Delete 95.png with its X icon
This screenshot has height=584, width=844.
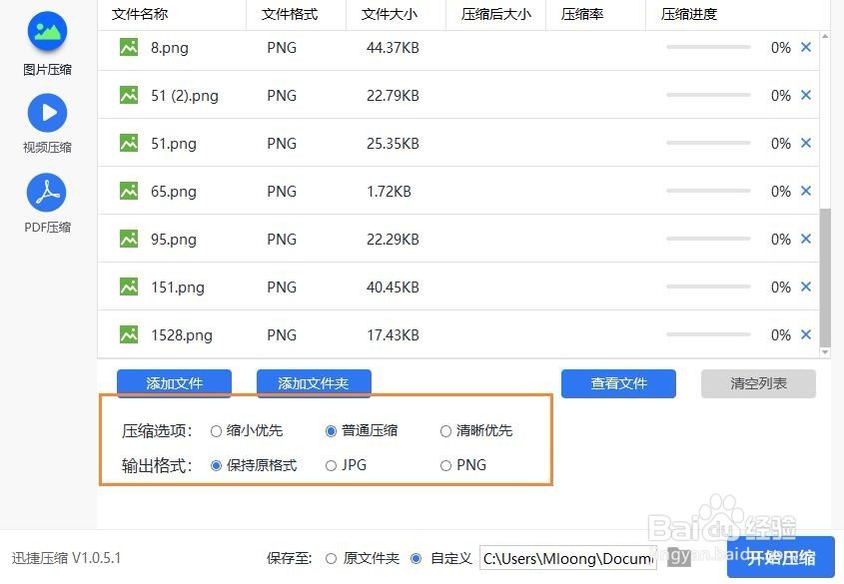tap(806, 239)
